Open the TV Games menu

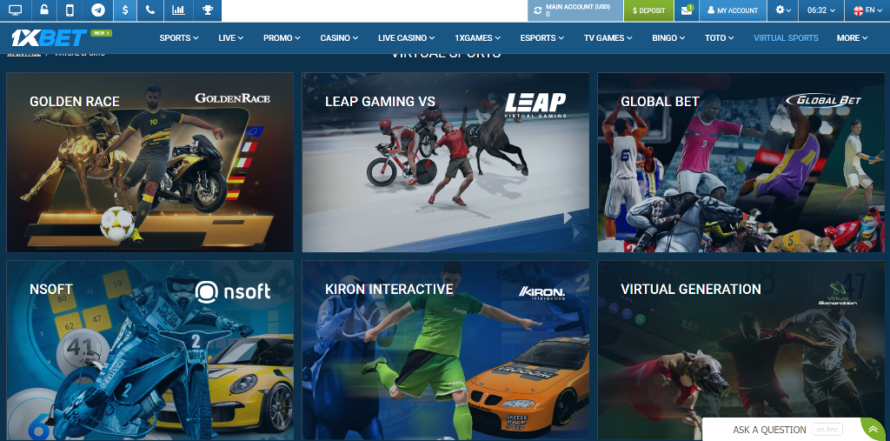[608, 38]
